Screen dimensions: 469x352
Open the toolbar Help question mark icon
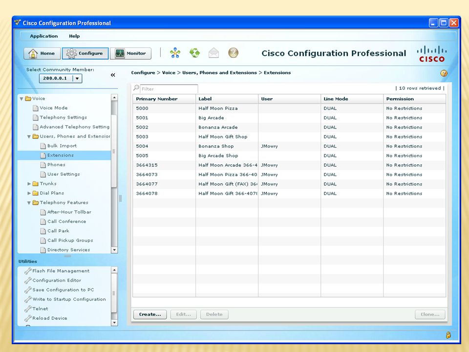[234, 53]
